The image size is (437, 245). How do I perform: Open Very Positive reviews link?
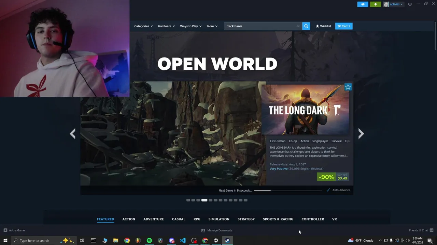pos(279,169)
